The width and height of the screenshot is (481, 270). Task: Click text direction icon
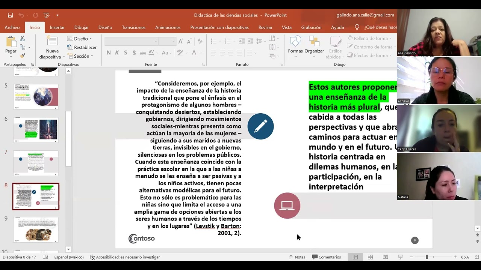pos(273,39)
